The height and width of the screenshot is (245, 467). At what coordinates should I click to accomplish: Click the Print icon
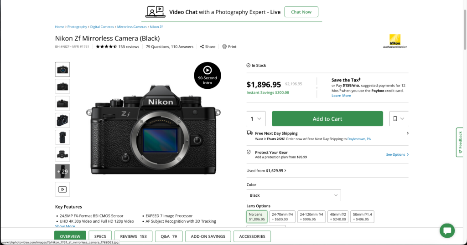click(x=224, y=46)
